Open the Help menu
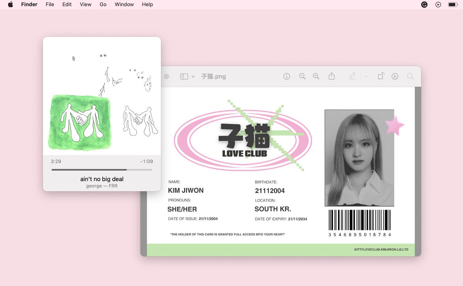Image resolution: width=463 pixels, height=286 pixels. 147,5
